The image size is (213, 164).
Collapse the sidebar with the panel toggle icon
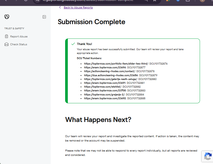point(44,17)
